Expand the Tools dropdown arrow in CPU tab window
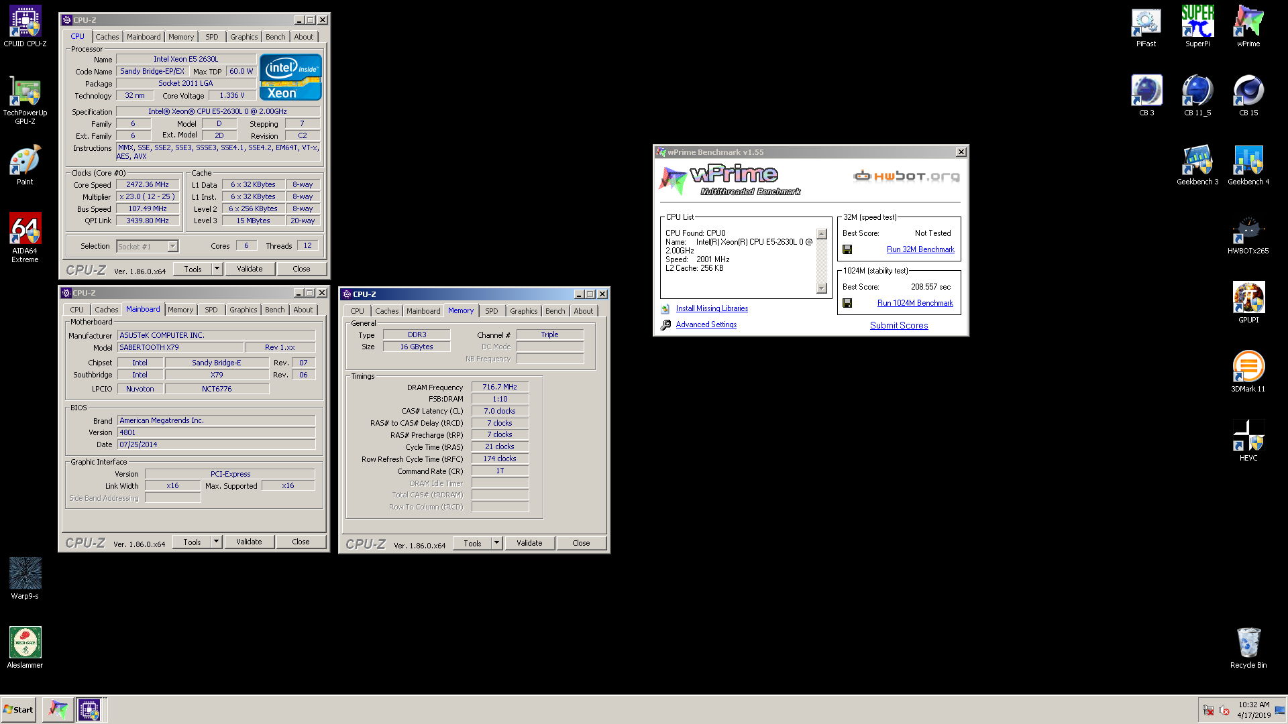 pos(217,269)
